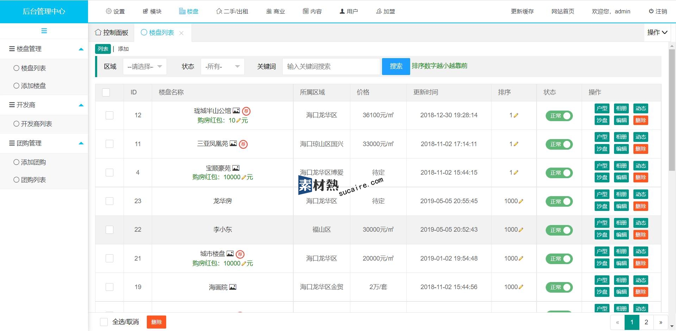Click the 输入关键词搜索 input field

331,67
